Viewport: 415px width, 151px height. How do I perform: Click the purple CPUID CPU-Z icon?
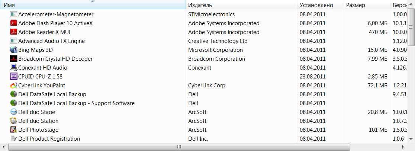13,77
